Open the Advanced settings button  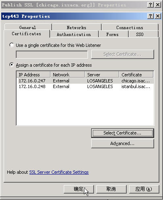[x=122, y=143]
